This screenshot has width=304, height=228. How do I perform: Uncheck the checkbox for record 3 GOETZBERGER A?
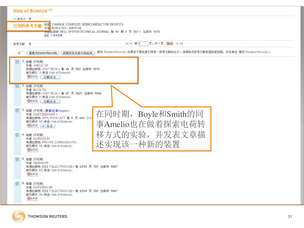click(17, 110)
